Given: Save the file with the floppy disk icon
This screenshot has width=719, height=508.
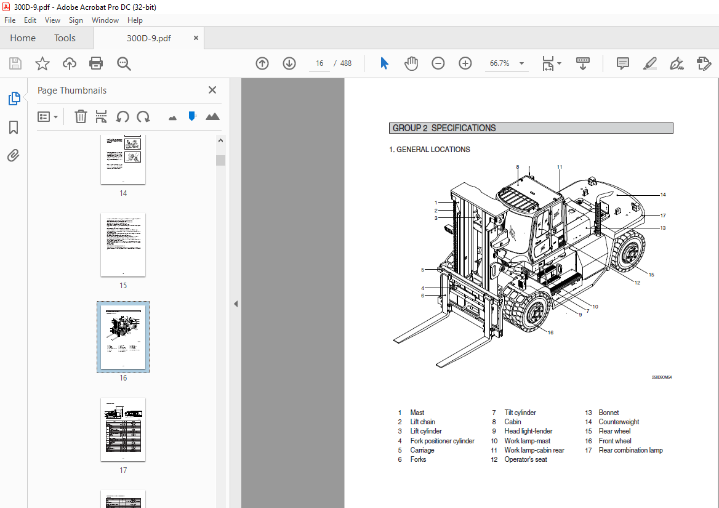Looking at the screenshot, I should click(15, 63).
